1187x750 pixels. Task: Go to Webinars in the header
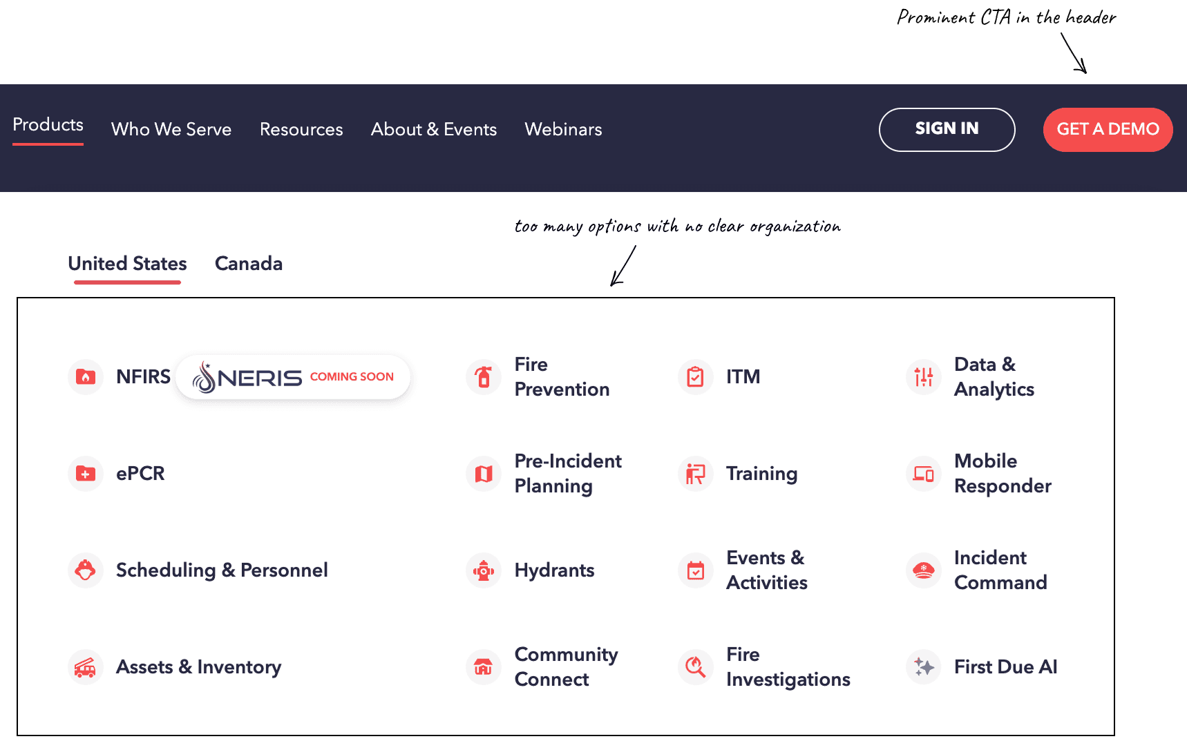(x=564, y=129)
